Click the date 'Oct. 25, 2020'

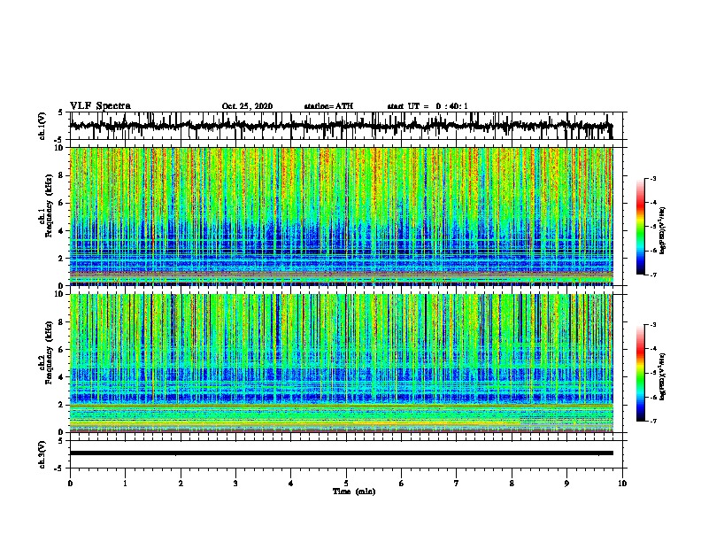click(247, 106)
